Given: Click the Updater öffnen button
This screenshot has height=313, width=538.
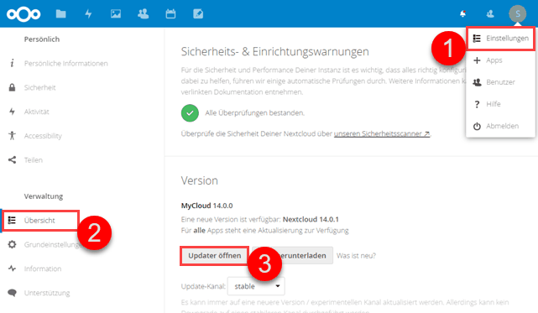Looking at the screenshot, I should click(x=215, y=256).
